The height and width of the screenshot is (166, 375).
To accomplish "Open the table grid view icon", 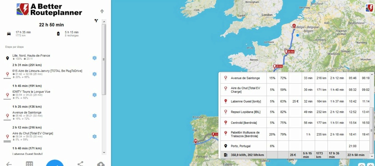I will (x=29, y=164).
